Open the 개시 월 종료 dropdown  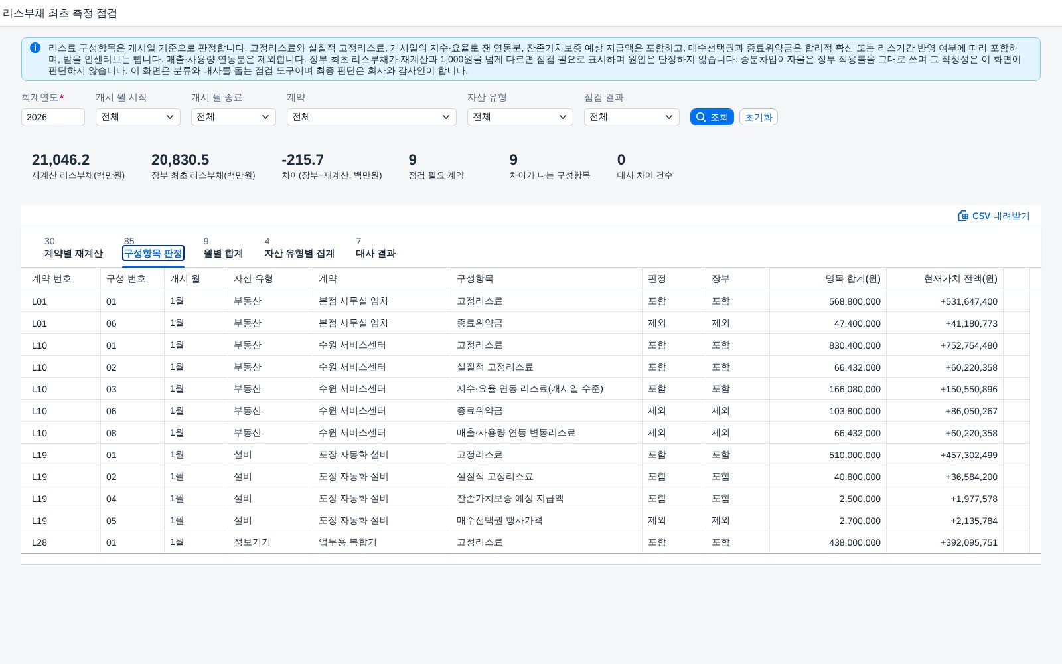click(234, 117)
